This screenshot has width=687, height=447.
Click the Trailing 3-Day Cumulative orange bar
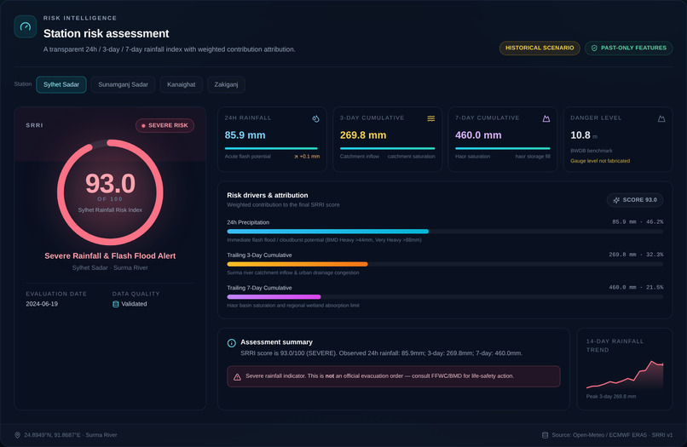click(x=297, y=264)
